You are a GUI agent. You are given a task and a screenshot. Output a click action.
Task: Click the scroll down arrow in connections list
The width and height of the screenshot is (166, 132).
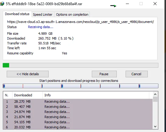pos(155,127)
